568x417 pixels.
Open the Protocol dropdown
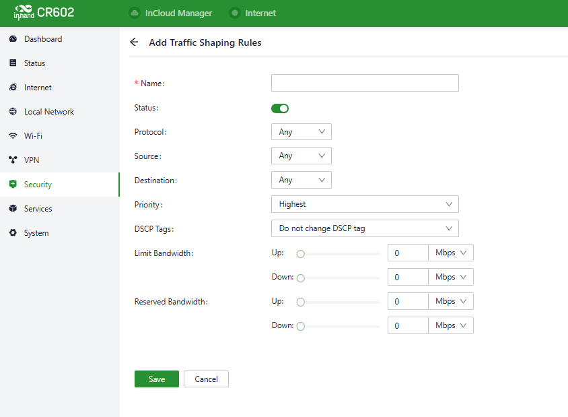click(x=301, y=132)
